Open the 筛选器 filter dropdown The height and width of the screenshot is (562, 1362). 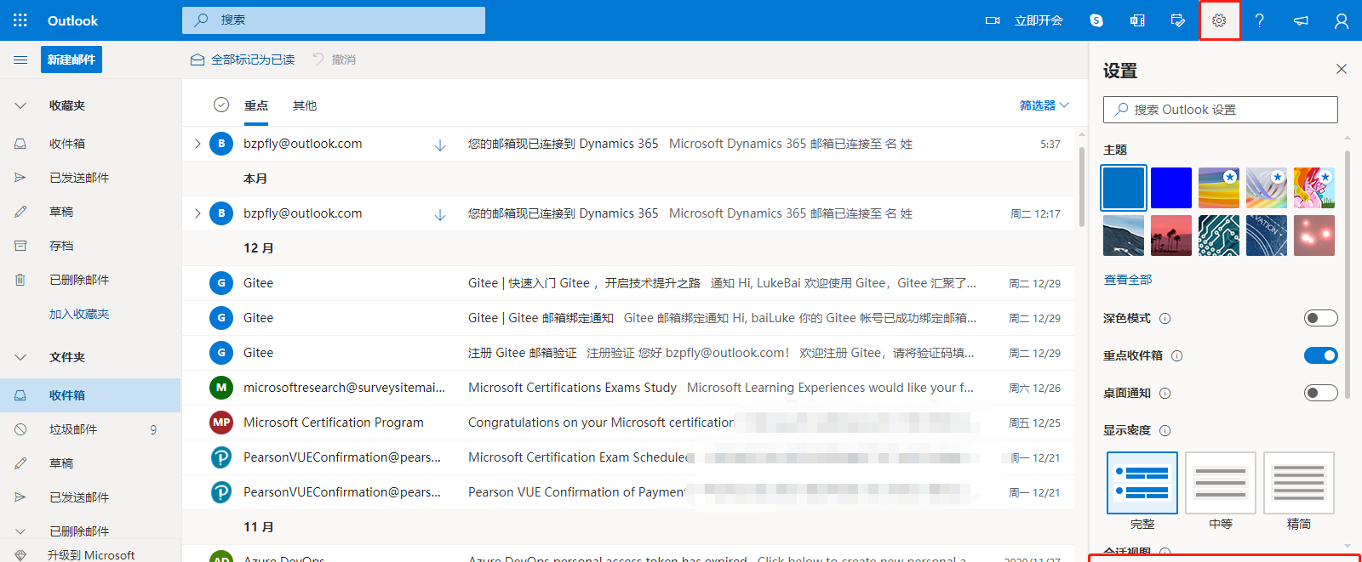click(1044, 105)
